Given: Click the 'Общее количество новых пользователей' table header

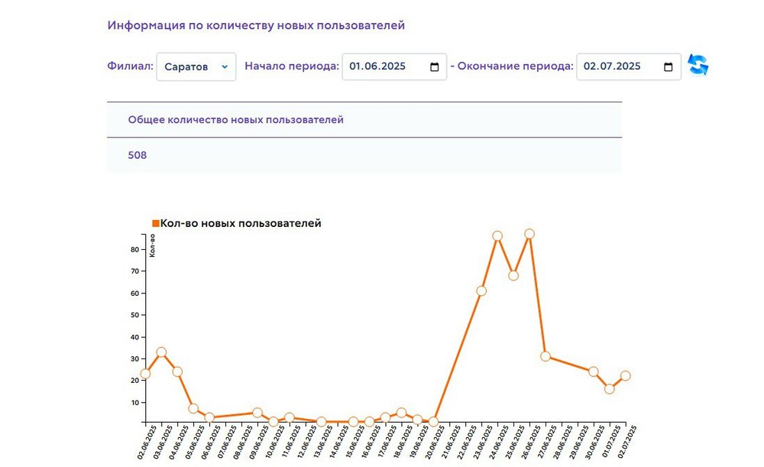Looking at the screenshot, I should 235,120.
